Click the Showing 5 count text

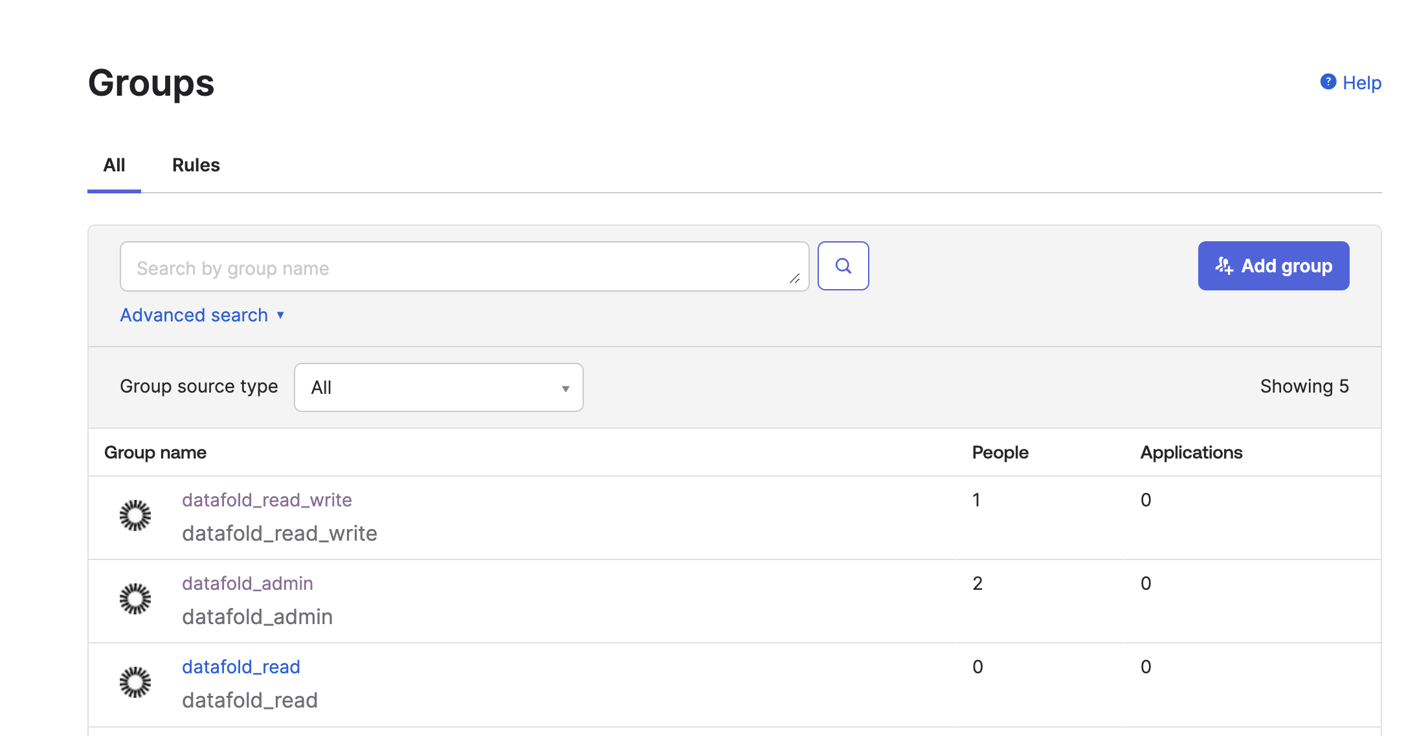1304,386
